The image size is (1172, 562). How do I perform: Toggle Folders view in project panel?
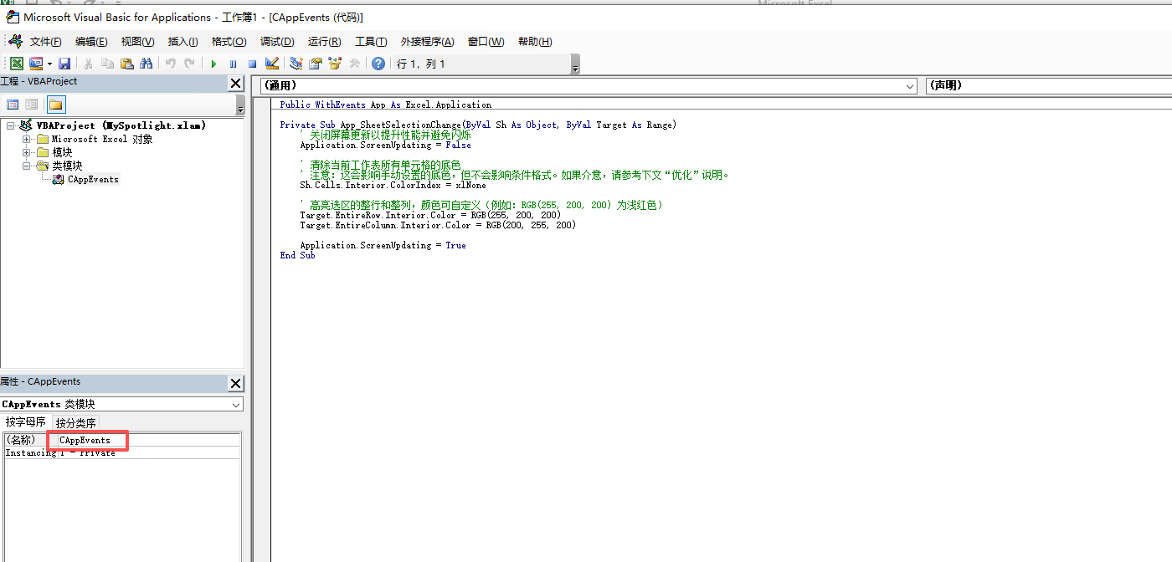pos(55,105)
